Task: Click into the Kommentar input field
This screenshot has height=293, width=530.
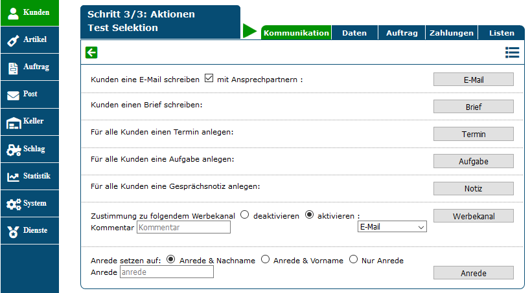Action: pos(183,227)
